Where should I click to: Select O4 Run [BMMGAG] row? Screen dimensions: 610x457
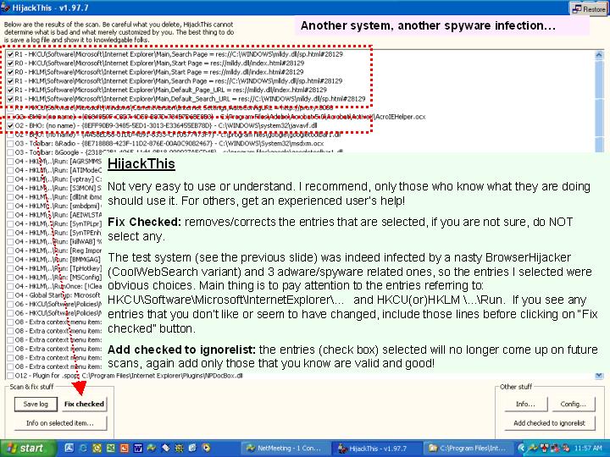click(x=54, y=260)
